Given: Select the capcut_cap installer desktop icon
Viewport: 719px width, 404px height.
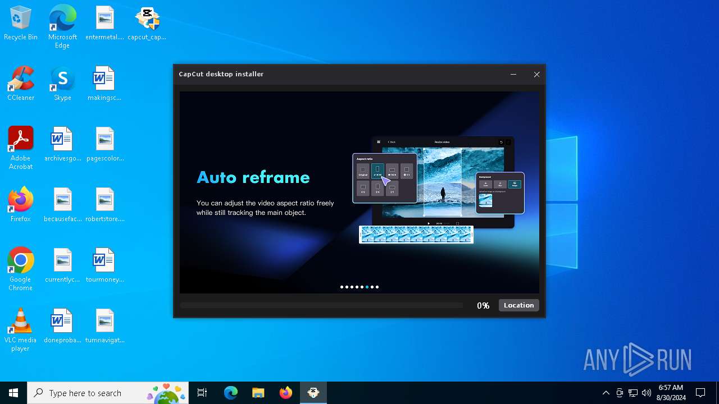Looking at the screenshot, I should [x=147, y=23].
